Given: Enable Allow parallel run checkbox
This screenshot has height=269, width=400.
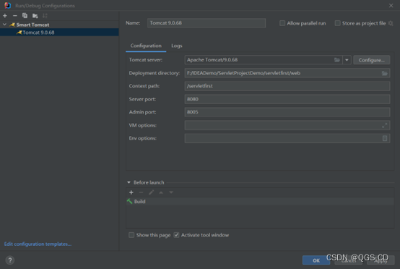Looking at the screenshot, I should [x=282, y=23].
